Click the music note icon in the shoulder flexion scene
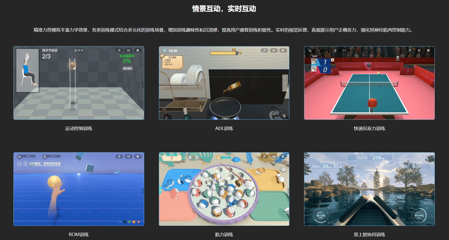The image size is (449, 240). [x=119, y=50]
